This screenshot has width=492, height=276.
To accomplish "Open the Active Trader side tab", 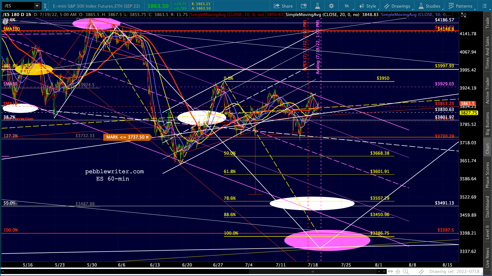I will tap(487, 90).
